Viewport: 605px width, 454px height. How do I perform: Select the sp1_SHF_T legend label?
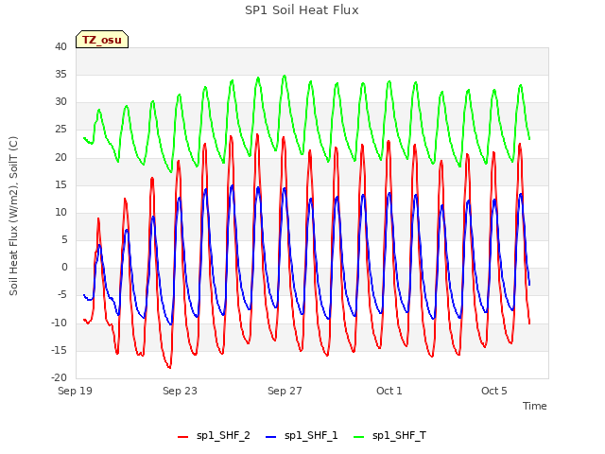(x=399, y=435)
